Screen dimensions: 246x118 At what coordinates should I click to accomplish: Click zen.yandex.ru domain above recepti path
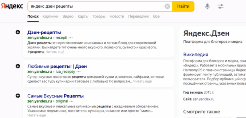tap(40, 38)
